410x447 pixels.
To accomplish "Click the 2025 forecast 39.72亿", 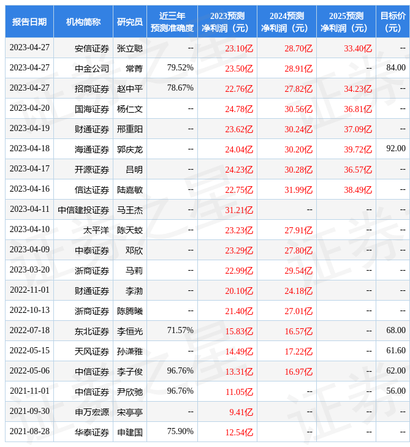I will (x=358, y=149).
